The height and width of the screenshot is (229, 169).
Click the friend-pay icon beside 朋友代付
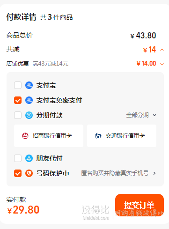point(29,158)
